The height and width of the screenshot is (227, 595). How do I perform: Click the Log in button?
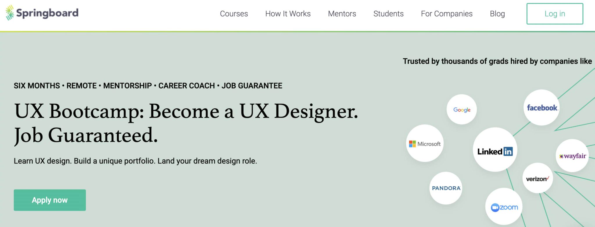[x=554, y=13]
